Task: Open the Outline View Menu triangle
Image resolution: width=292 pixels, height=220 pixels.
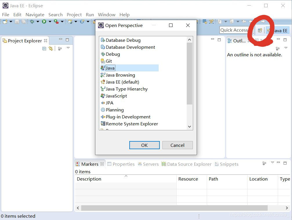Action: (x=286, y=48)
